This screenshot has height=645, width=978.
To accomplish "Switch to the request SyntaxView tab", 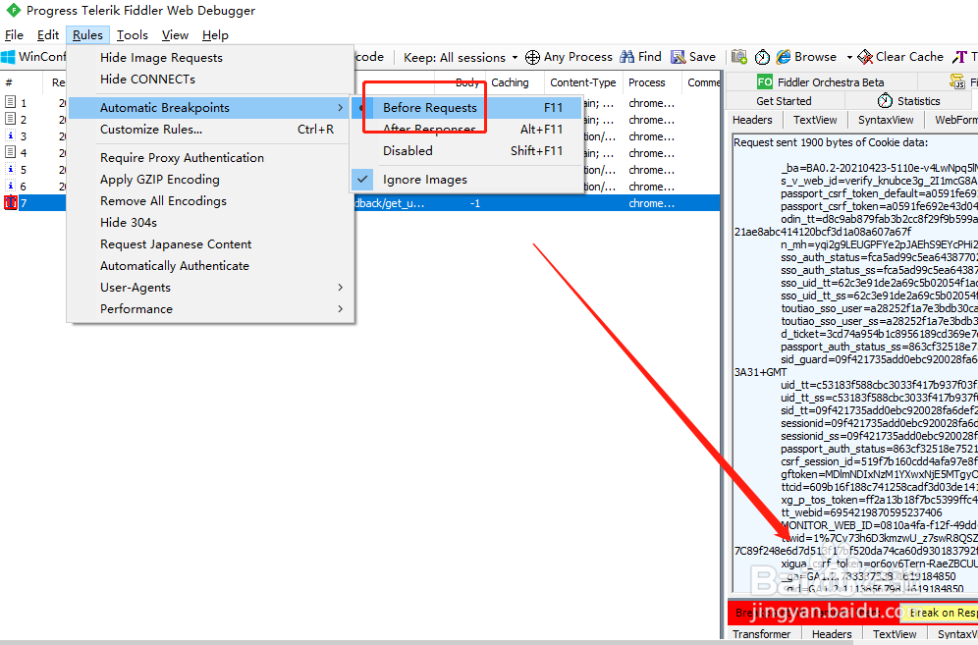I will pos(886,120).
